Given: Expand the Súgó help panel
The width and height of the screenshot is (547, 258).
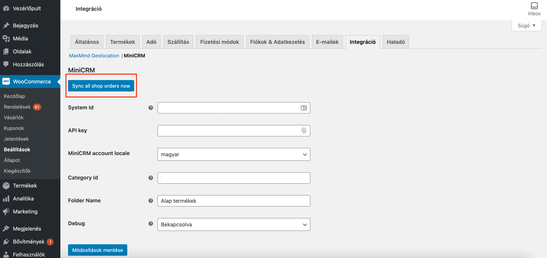Looking at the screenshot, I should [x=526, y=26].
